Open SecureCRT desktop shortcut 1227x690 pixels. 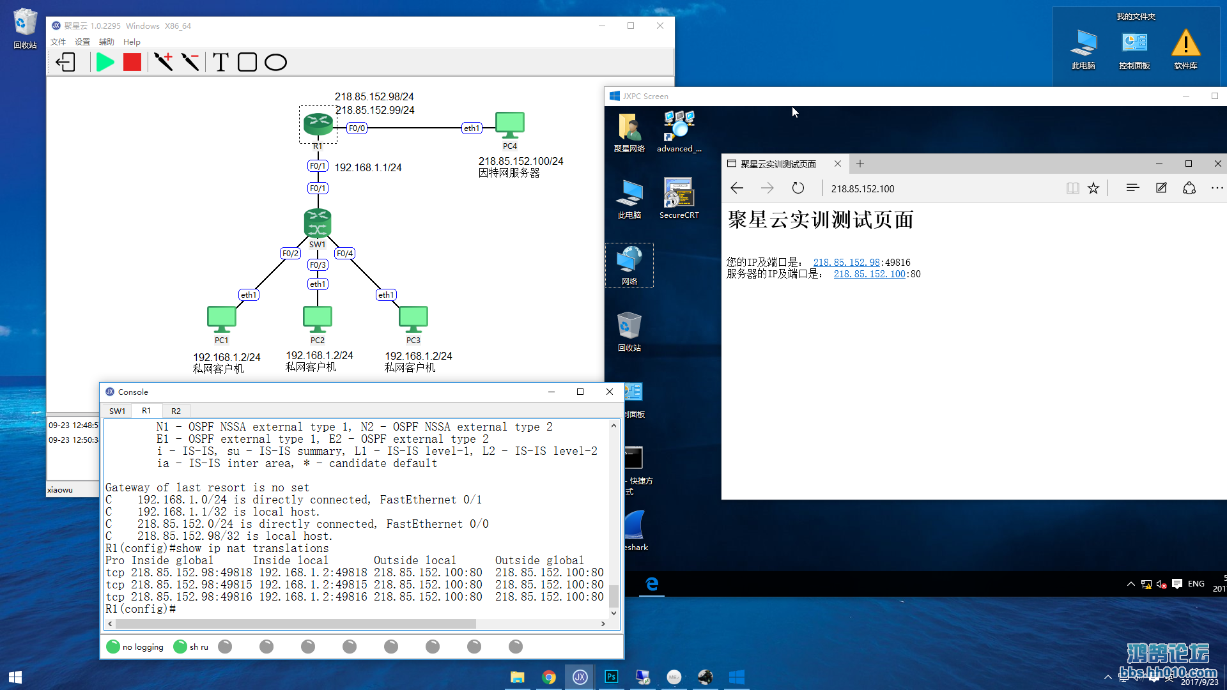pos(679,198)
